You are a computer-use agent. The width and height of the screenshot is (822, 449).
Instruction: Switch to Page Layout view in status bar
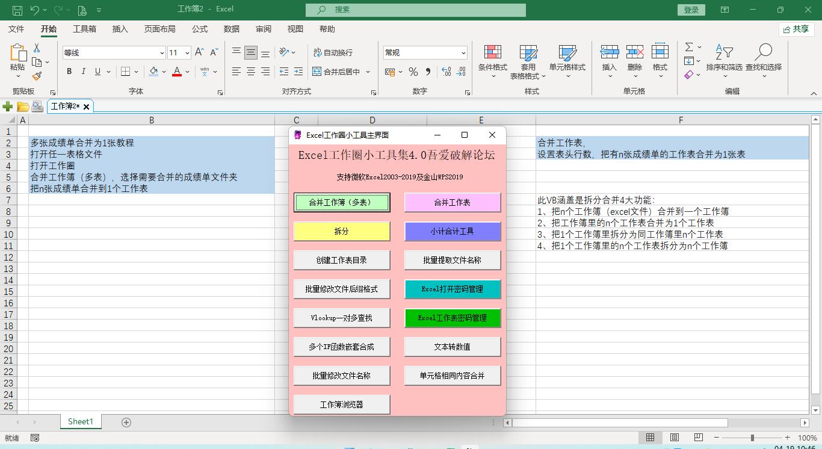click(x=675, y=438)
